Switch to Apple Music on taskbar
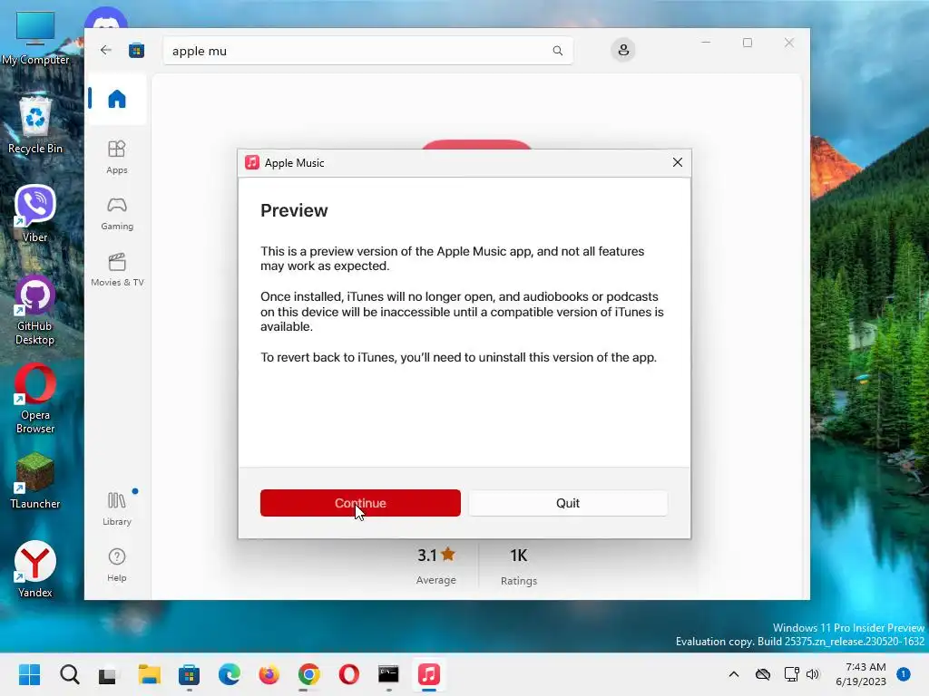The image size is (929, 696). [x=429, y=674]
